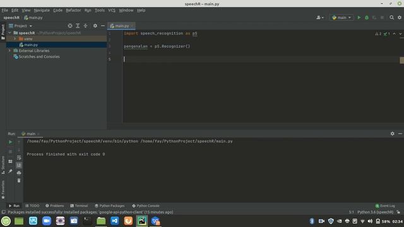Open IDE settings gear in top toolbar

pyautogui.click(x=400, y=18)
